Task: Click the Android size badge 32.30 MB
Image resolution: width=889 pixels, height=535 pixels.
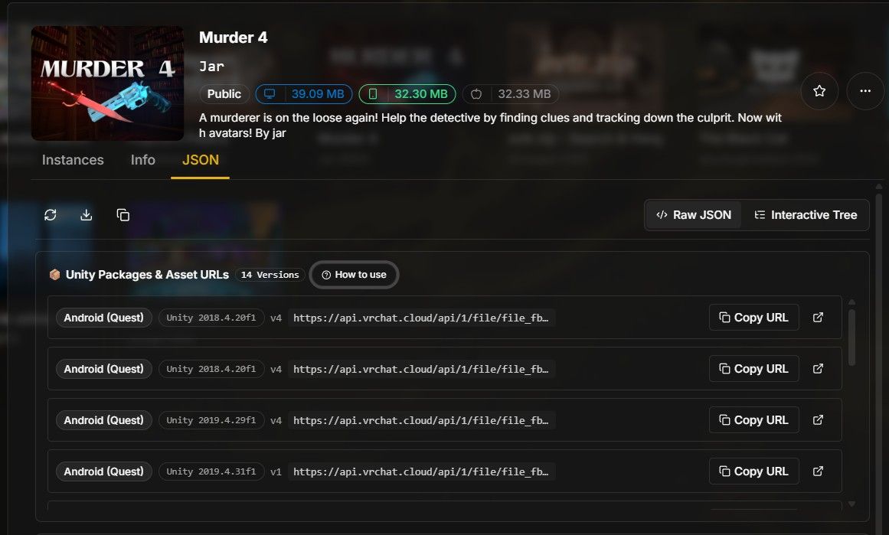Action: [407, 94]
